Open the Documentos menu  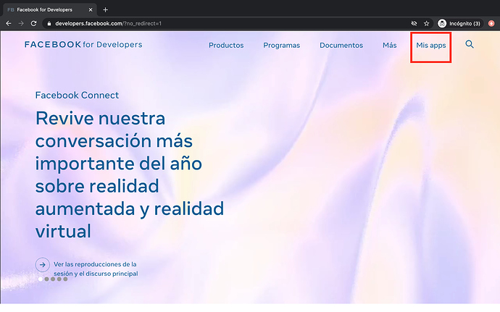[x=341, y=46]
